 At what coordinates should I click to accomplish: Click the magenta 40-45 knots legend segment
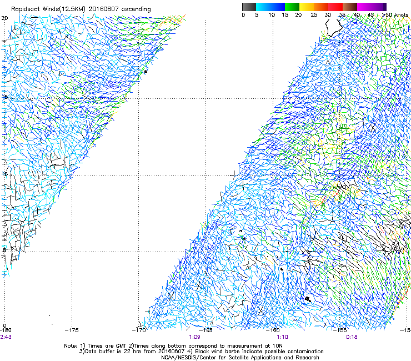pos(364,7)
